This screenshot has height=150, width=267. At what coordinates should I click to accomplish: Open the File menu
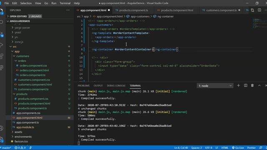(7, 3)
